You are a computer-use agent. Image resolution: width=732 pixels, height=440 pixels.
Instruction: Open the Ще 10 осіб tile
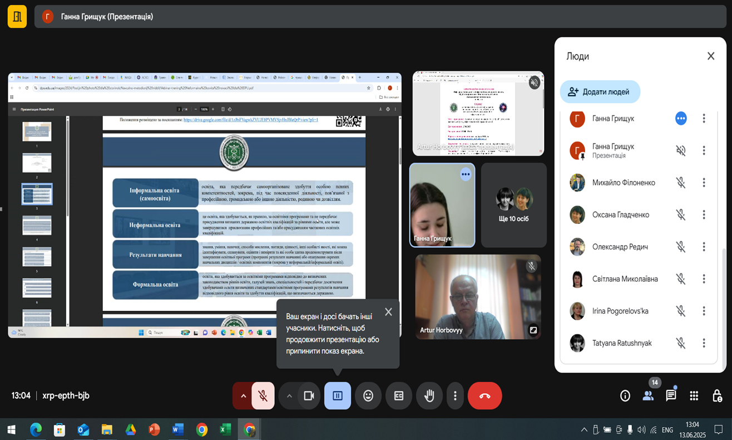pyautogui.click(x=514, y=205)
